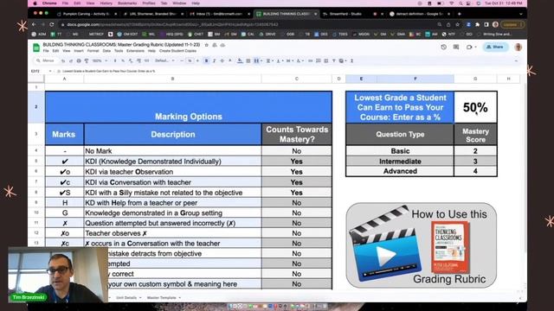Screen dimensions: 554x311
Task: Switch to the Pumpkin Carving browser tab
Action: click(x=87, y=14)
